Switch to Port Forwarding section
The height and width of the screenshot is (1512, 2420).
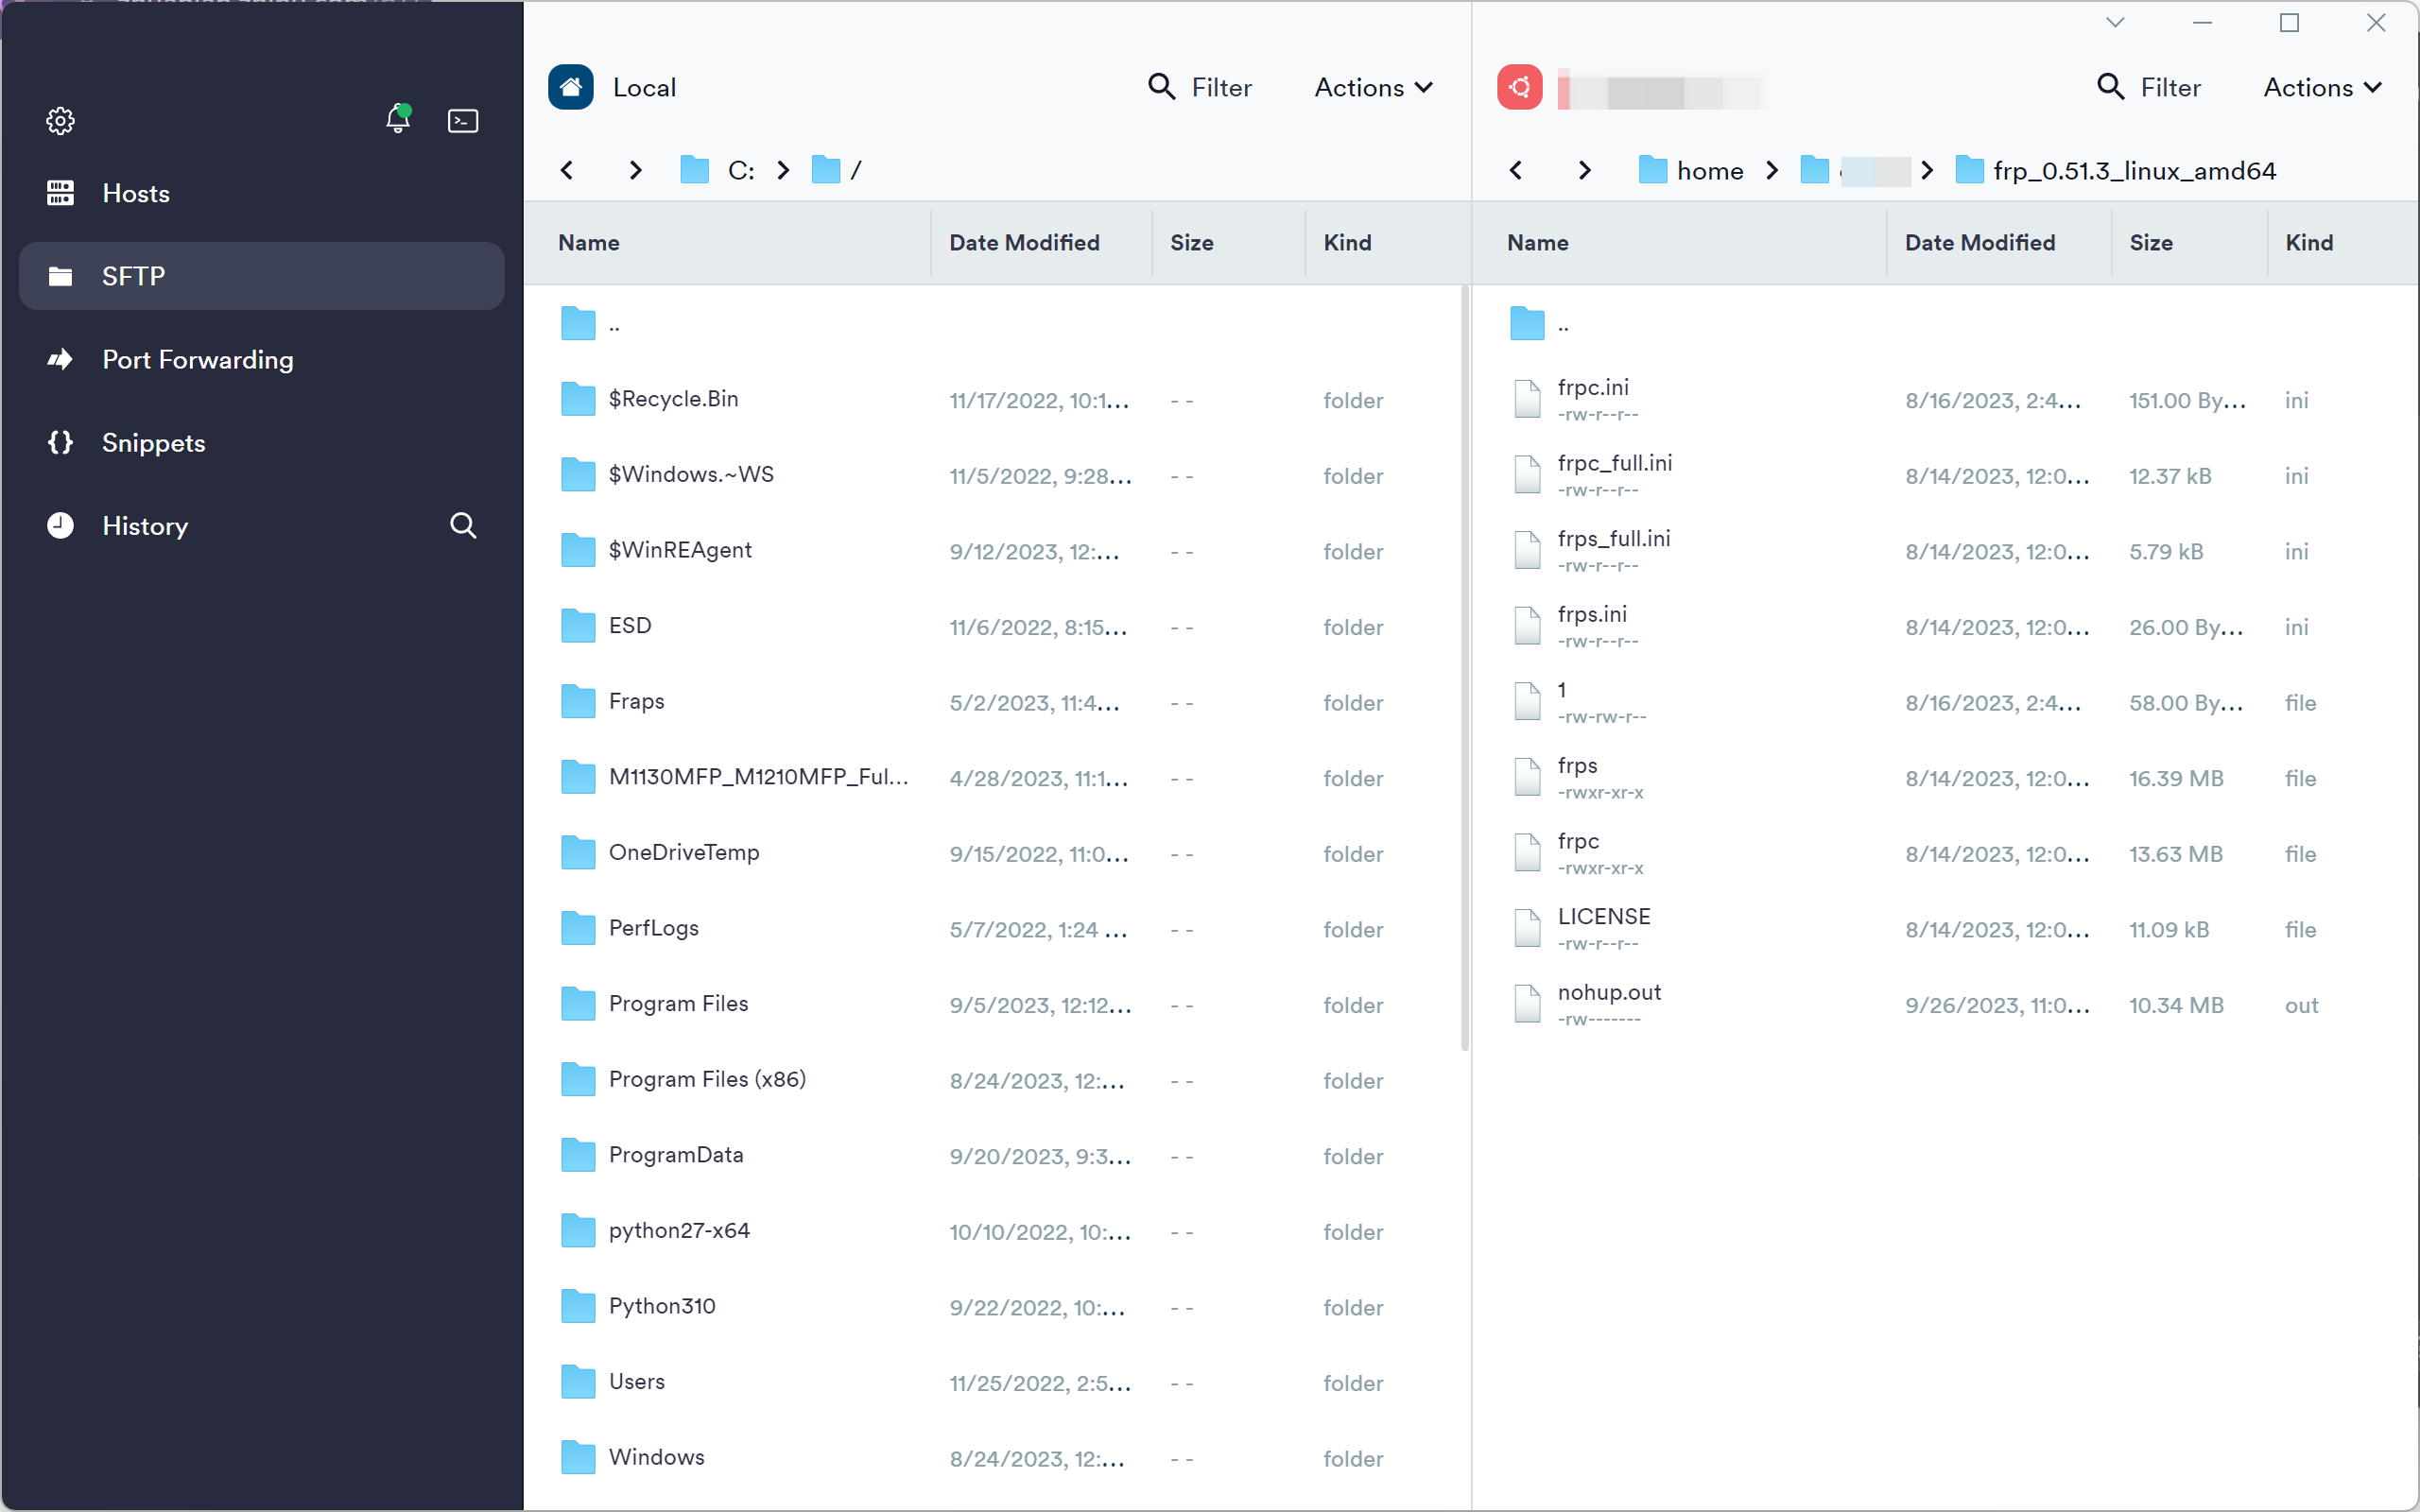(x=197, y=359)
